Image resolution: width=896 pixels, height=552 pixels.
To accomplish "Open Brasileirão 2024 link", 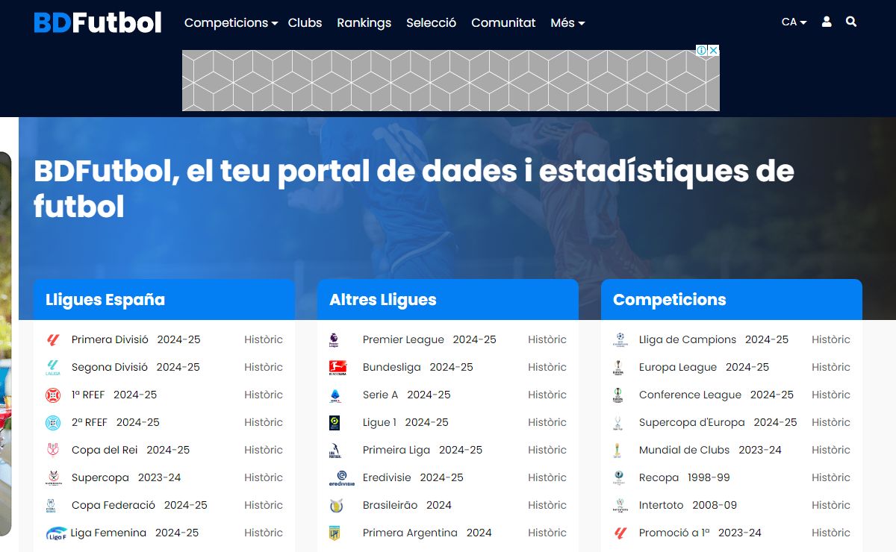I will (x=407, y=505).
